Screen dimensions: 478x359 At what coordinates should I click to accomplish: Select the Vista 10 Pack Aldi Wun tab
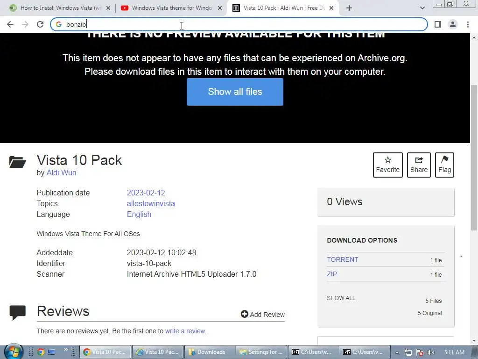tap(283, 8)
